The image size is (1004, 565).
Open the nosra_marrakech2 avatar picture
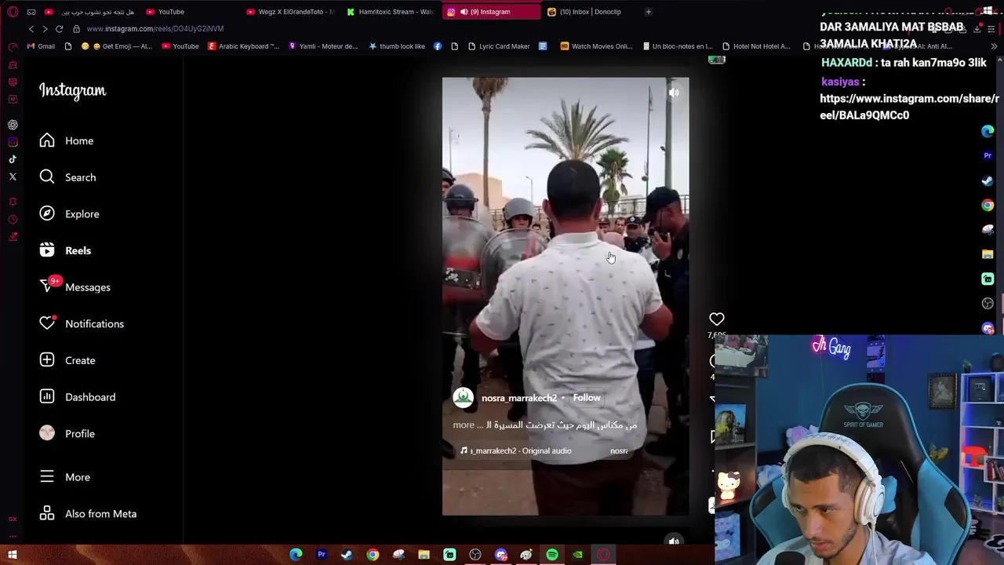463,398
